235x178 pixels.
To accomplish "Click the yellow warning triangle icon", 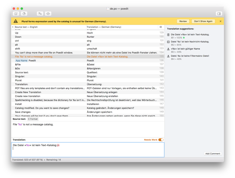I will tap(16, 21).
